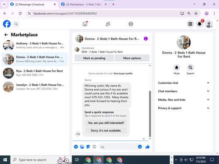Mute this chat via bell icon

[x=177, y=67]
